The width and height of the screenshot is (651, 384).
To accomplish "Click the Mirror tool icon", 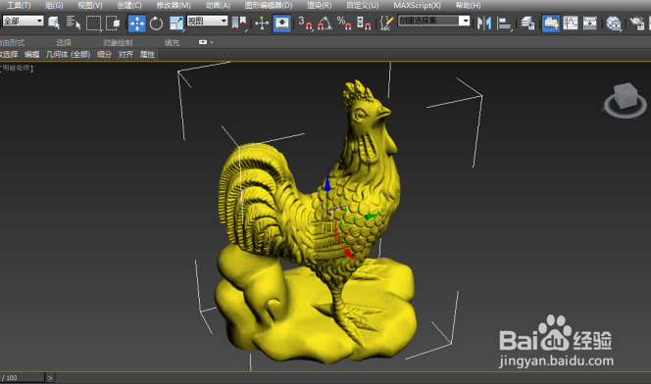I will [x=484, y=23].
